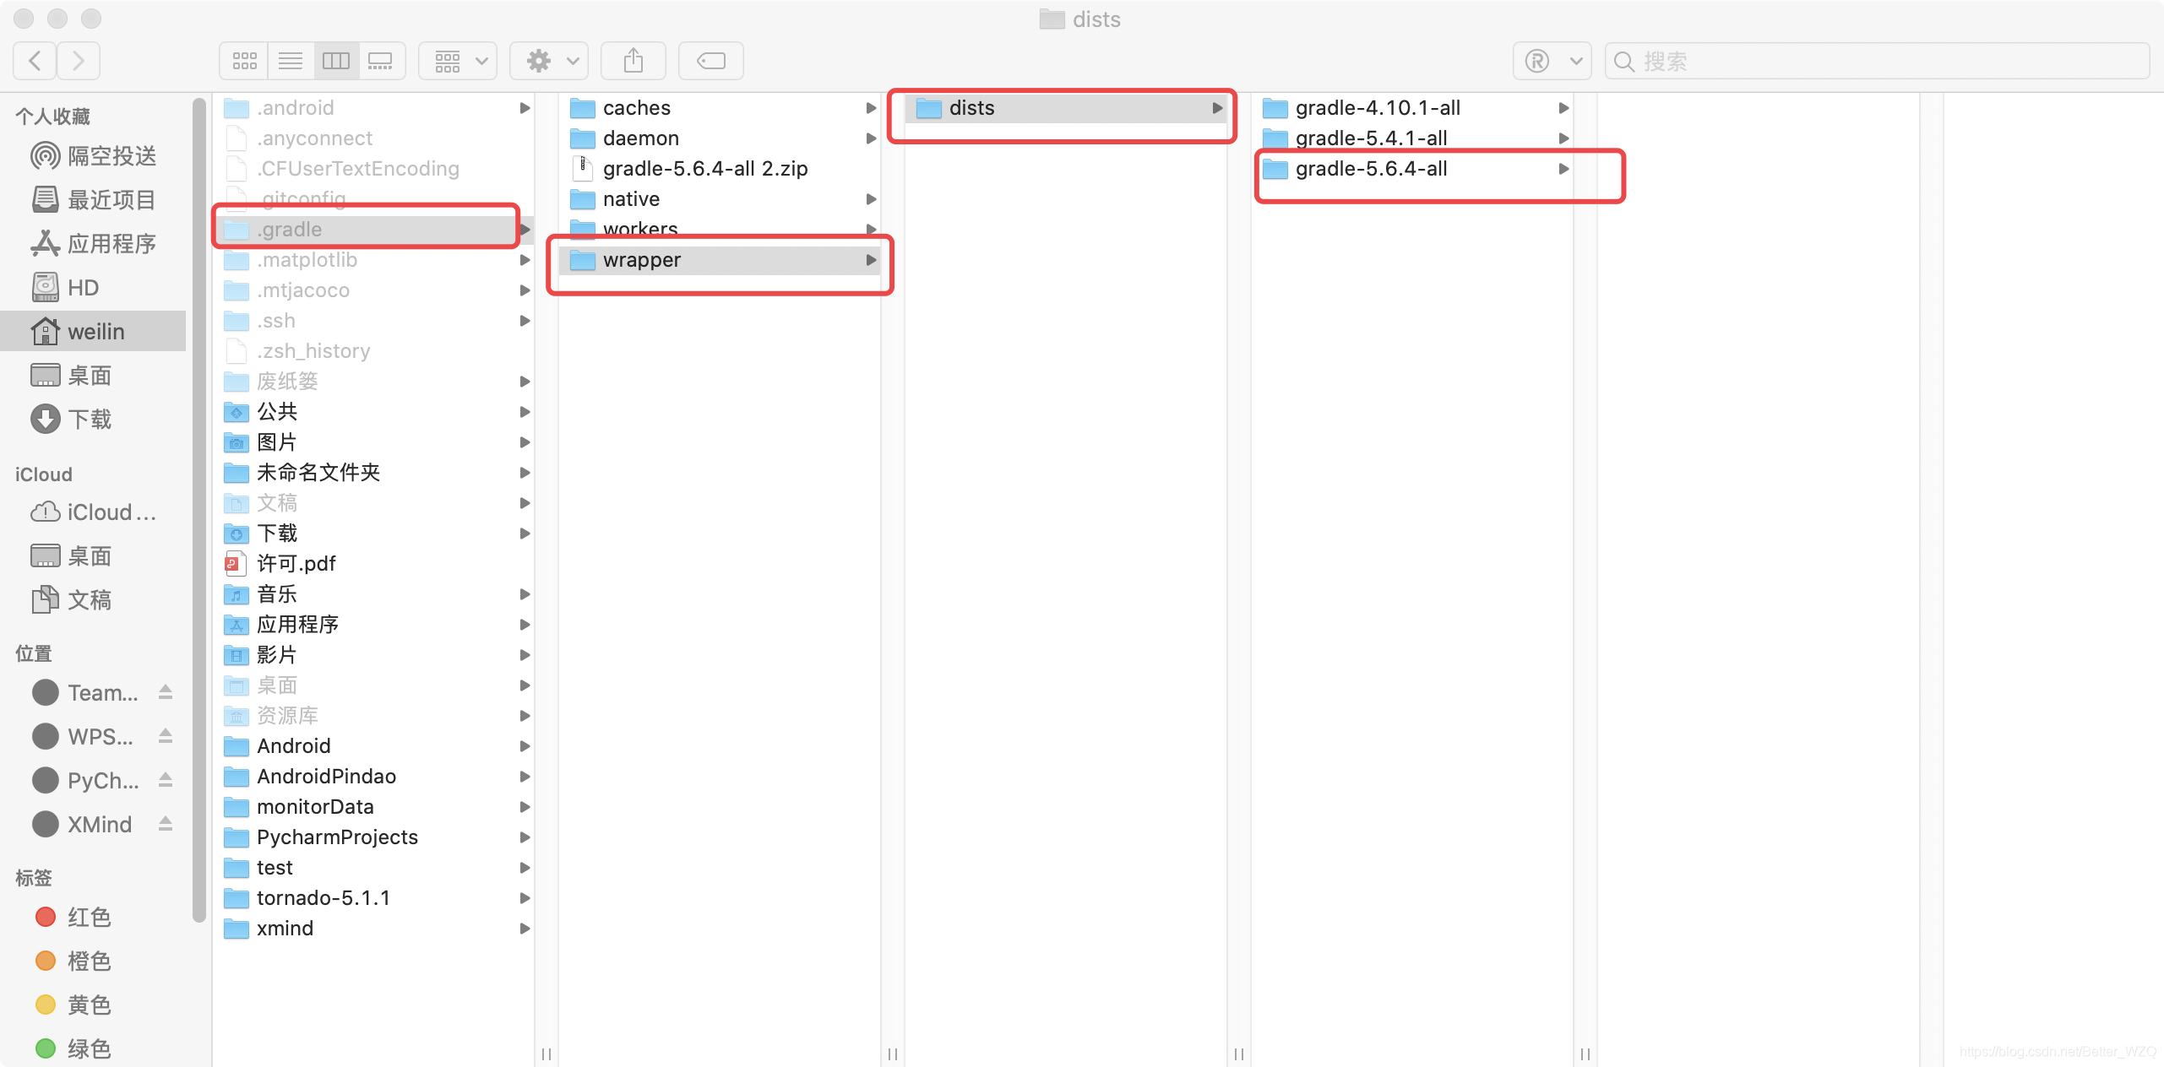Select the back navigation arrow

35,59
